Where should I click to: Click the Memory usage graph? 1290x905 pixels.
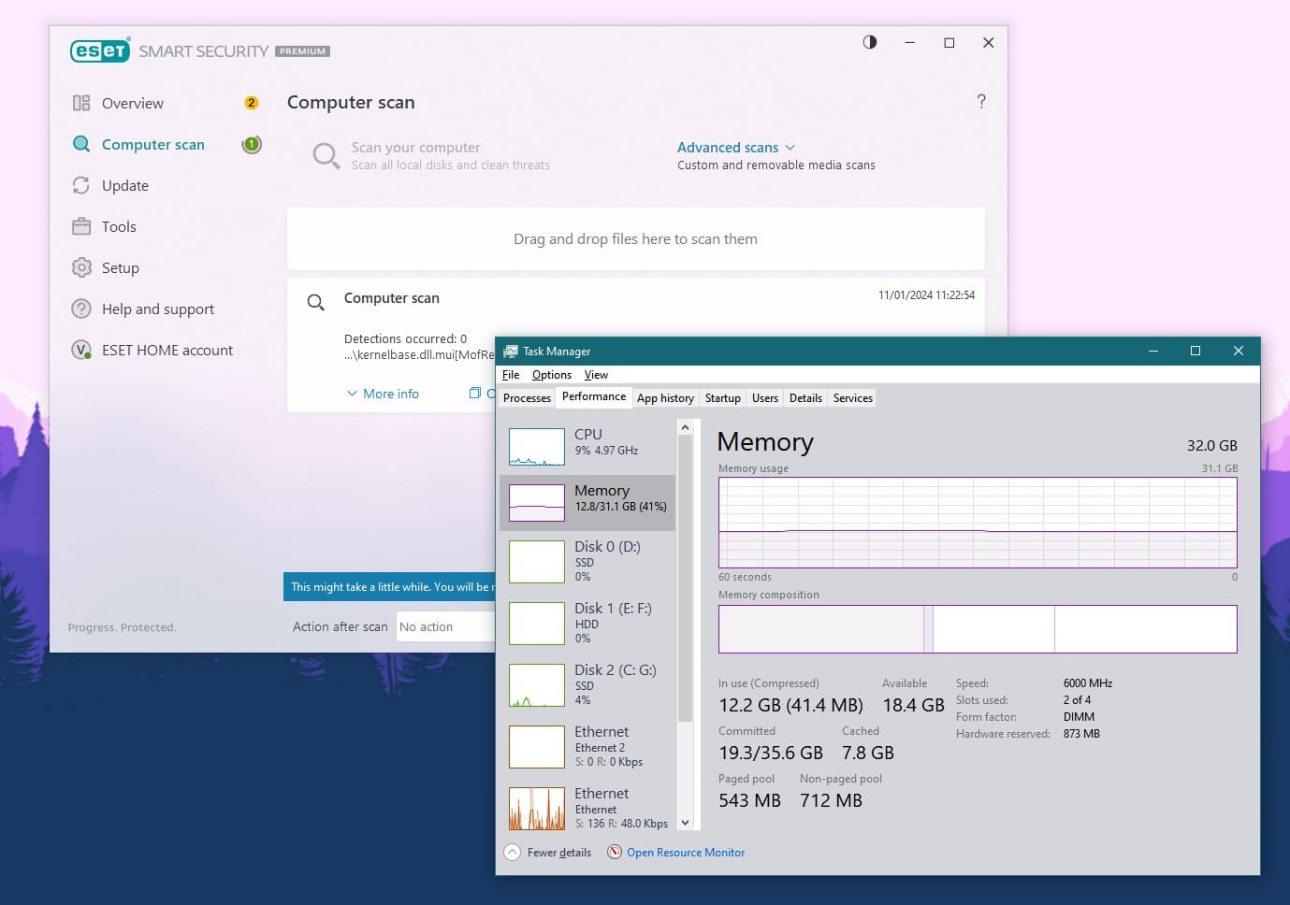click(978, 523)
